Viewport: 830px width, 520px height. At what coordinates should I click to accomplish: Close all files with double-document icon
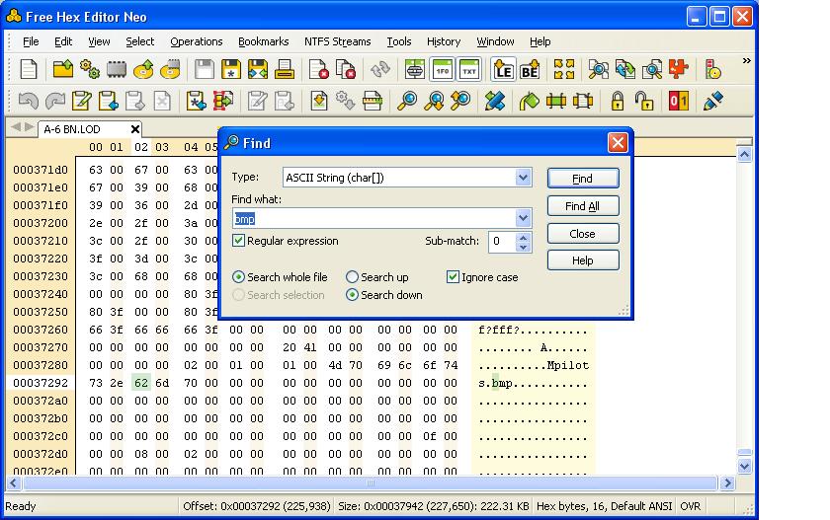(346, 69)
